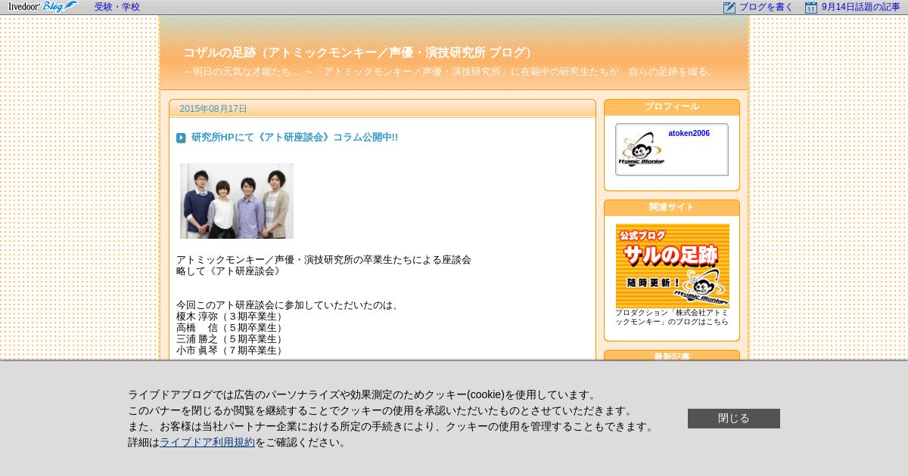The image size is (908, 476).
Task: Open blog title コザルの足跡 link
Action: click(360, 53)
